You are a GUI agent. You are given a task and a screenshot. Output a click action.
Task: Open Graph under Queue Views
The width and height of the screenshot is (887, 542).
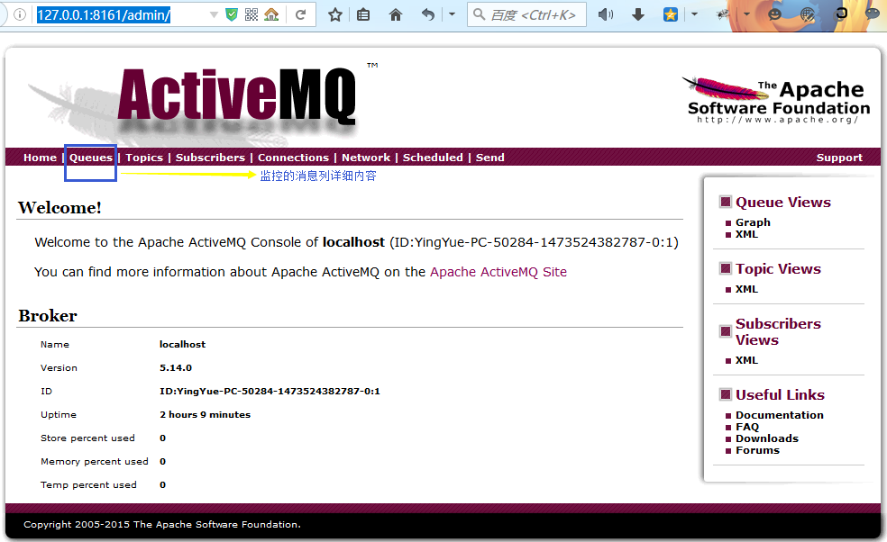coord(753,222)
